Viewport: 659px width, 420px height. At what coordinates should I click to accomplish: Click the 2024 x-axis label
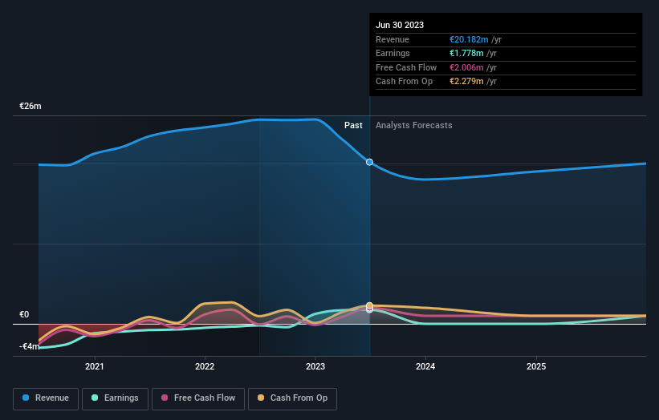click(425, 366)
